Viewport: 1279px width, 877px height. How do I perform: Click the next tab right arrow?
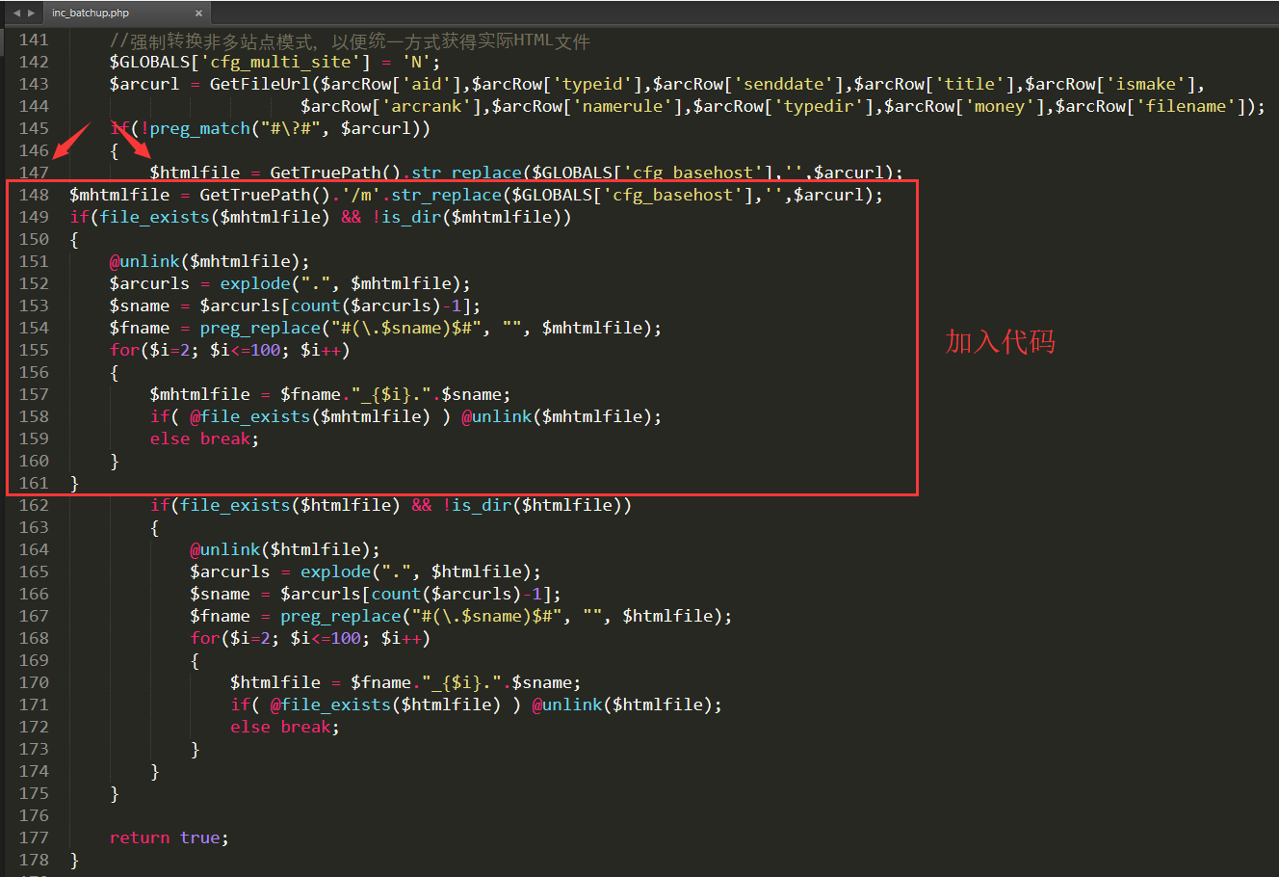point(31,13)
